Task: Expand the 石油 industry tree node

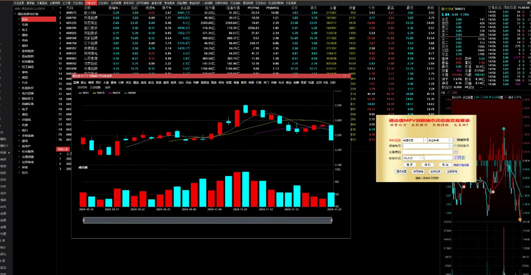Action: pyautogui.click(x=19, y=25)
